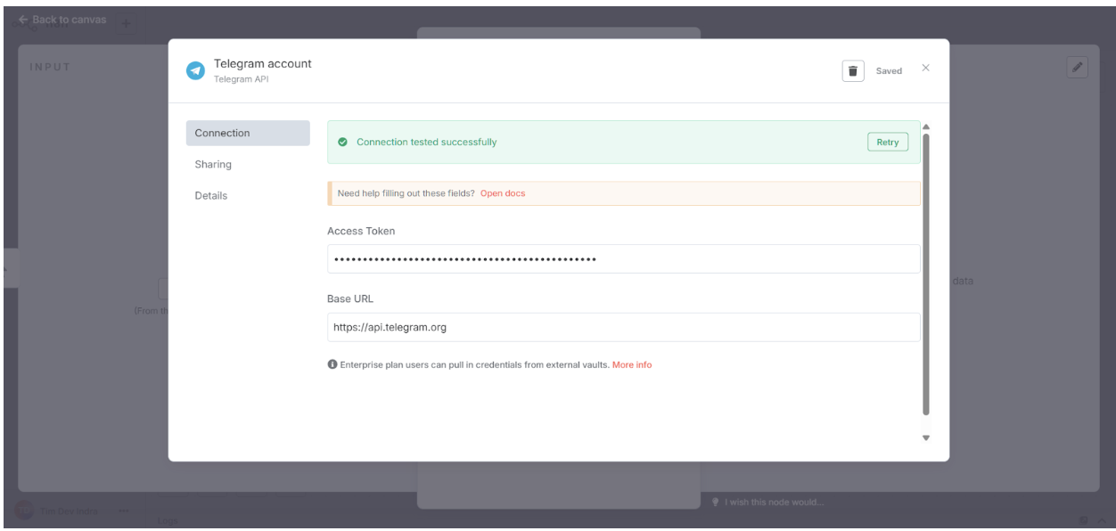The height and width of the screenshot is (531, 1116).
Task: Follow the More info link
Action: [632, 364]
